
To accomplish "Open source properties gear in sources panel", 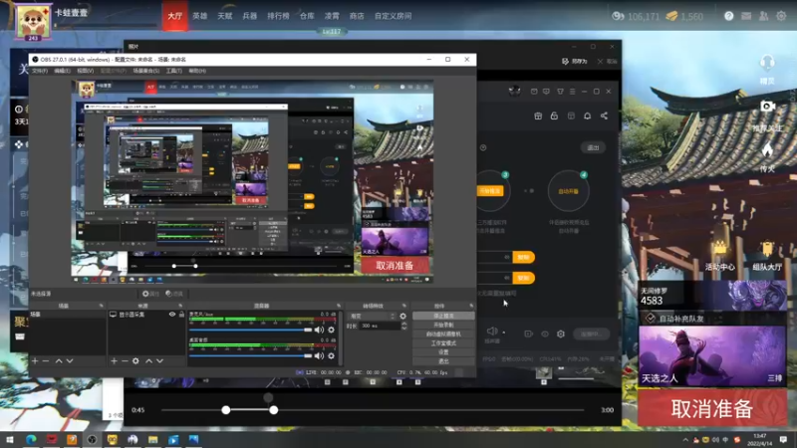I will (135, 360).
